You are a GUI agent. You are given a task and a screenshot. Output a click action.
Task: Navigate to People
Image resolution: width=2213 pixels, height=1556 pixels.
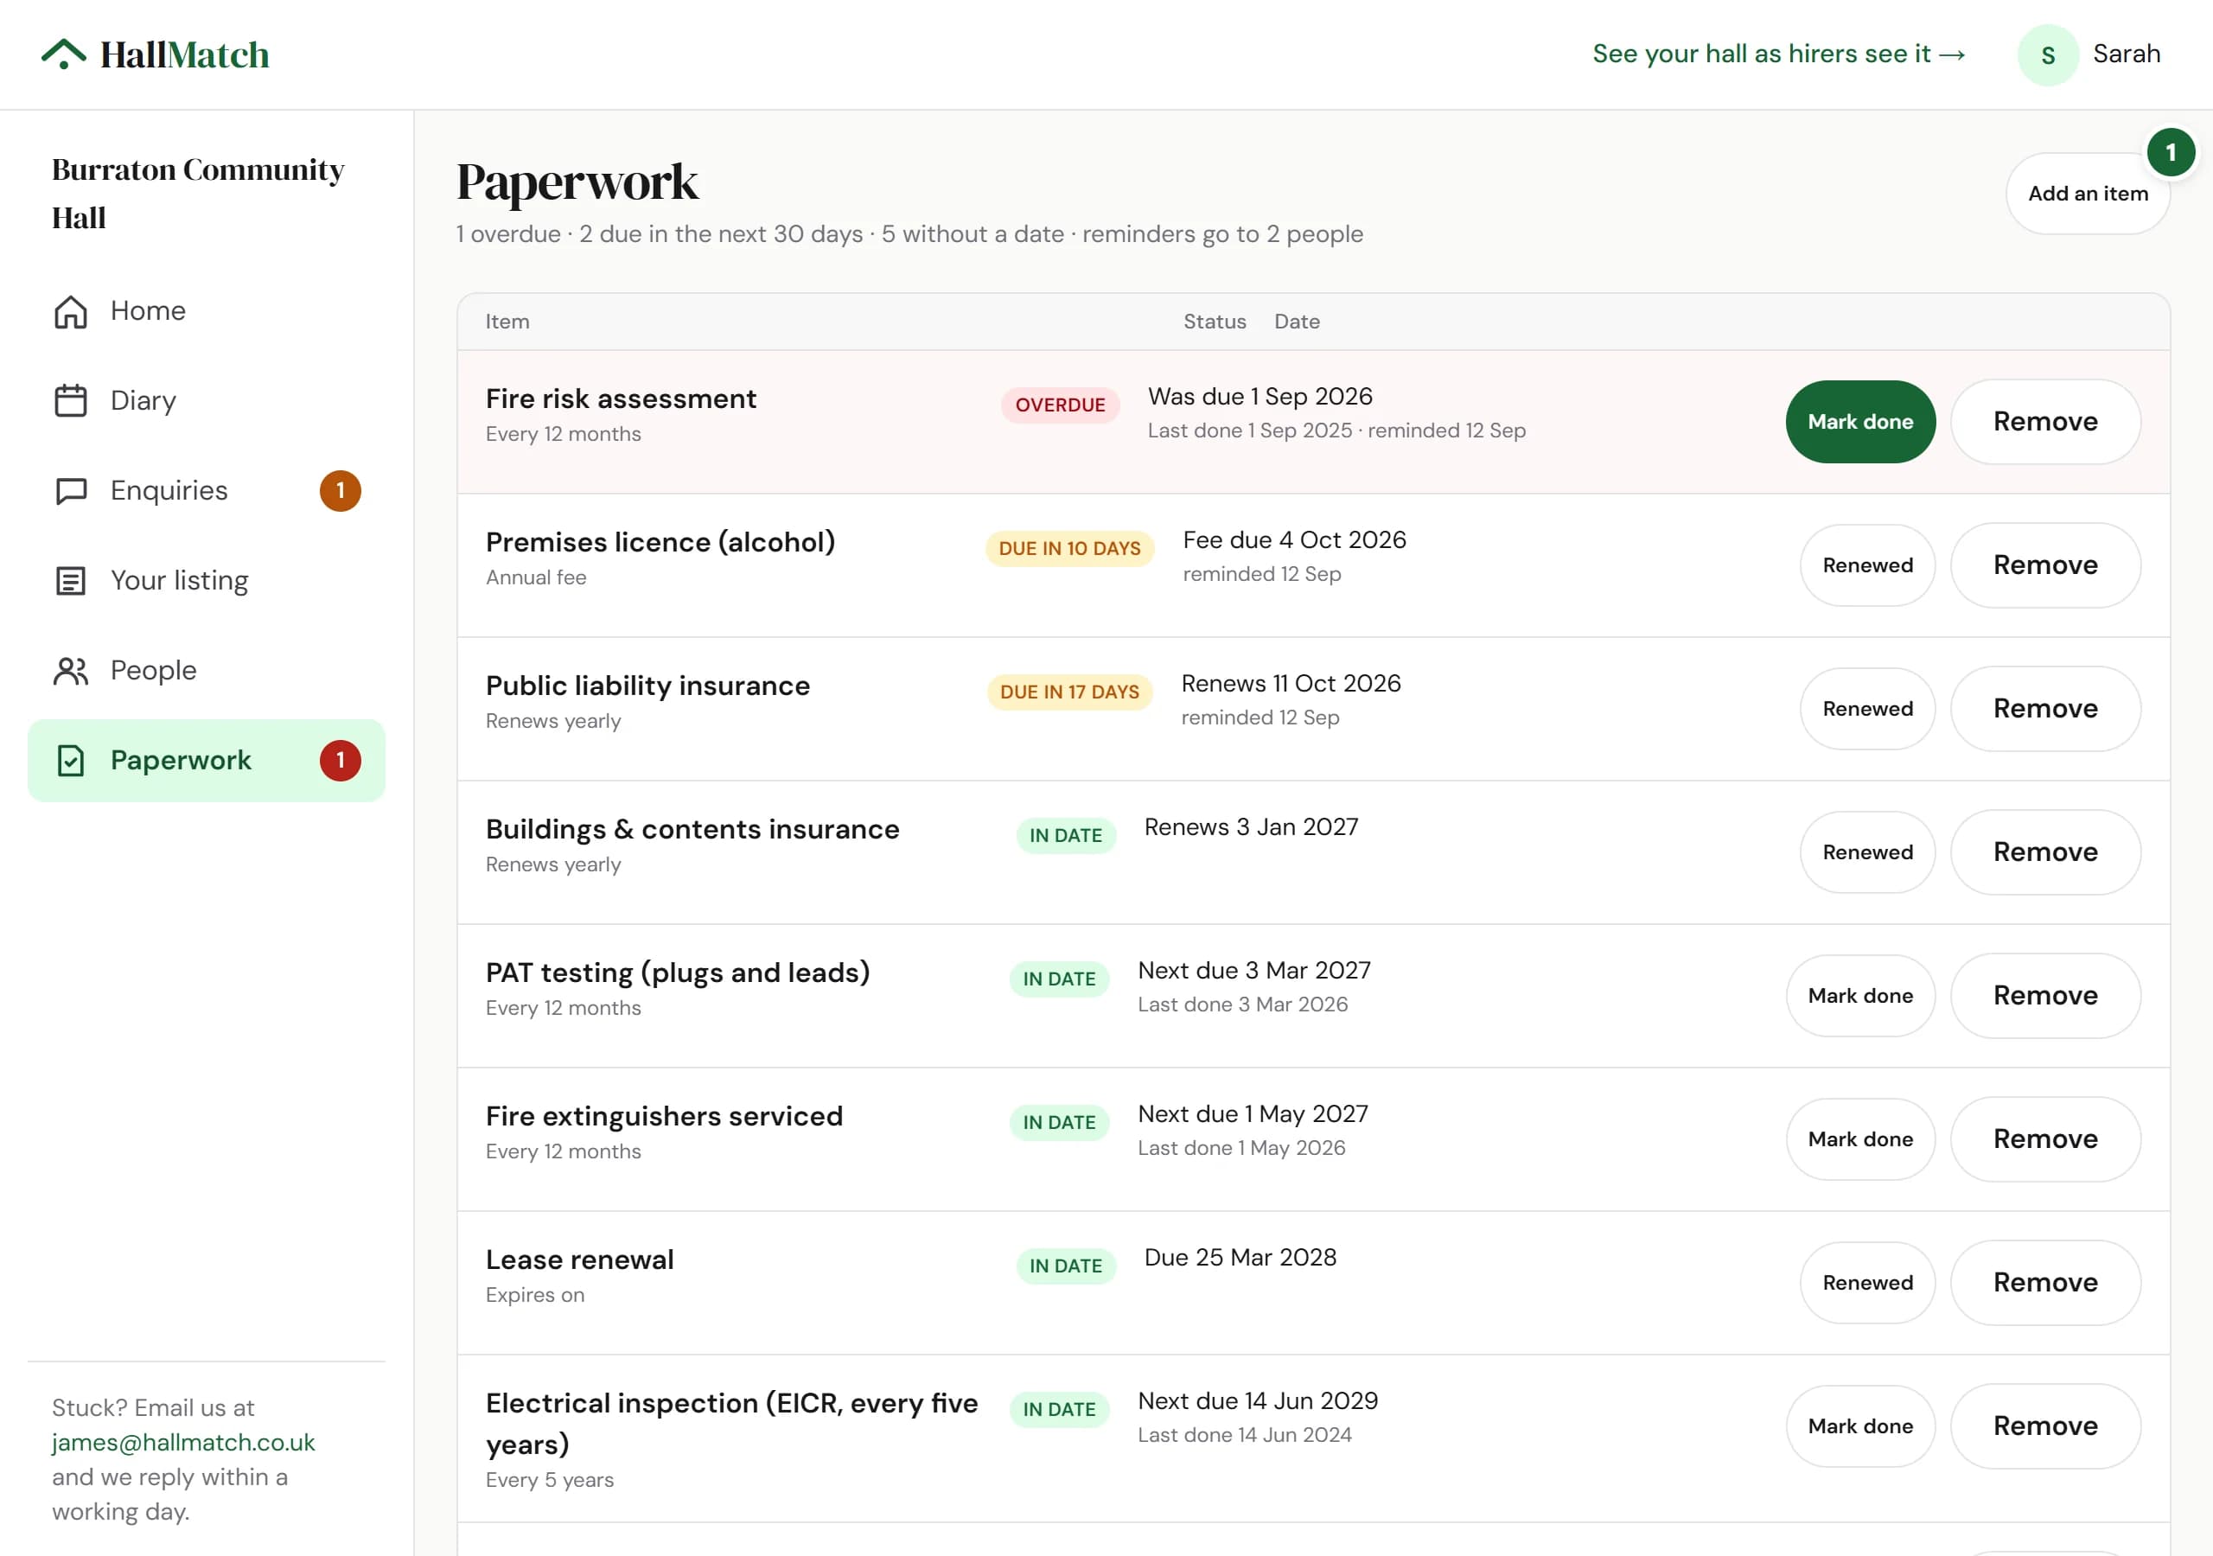[x=207, y=671]
